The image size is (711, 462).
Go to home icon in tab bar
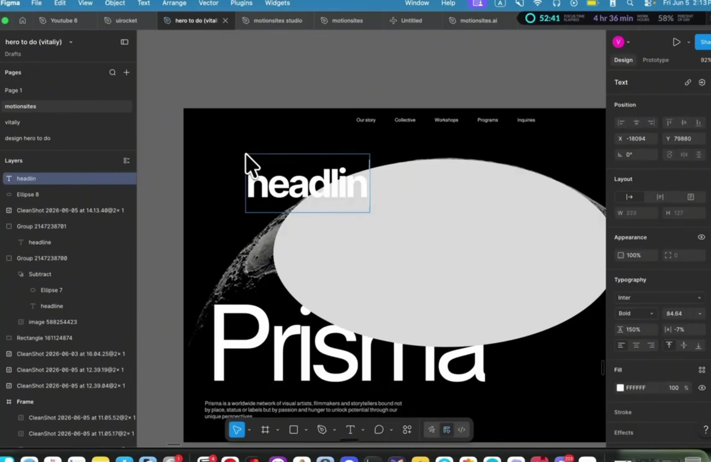coord(23,20)
